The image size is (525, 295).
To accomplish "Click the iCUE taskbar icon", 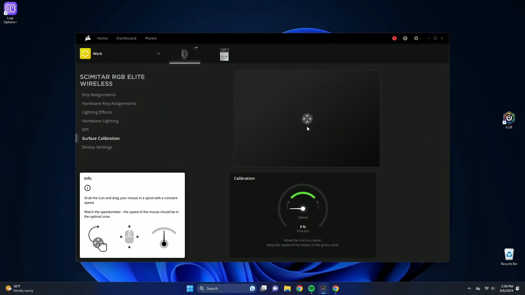I will coord(323,288).
